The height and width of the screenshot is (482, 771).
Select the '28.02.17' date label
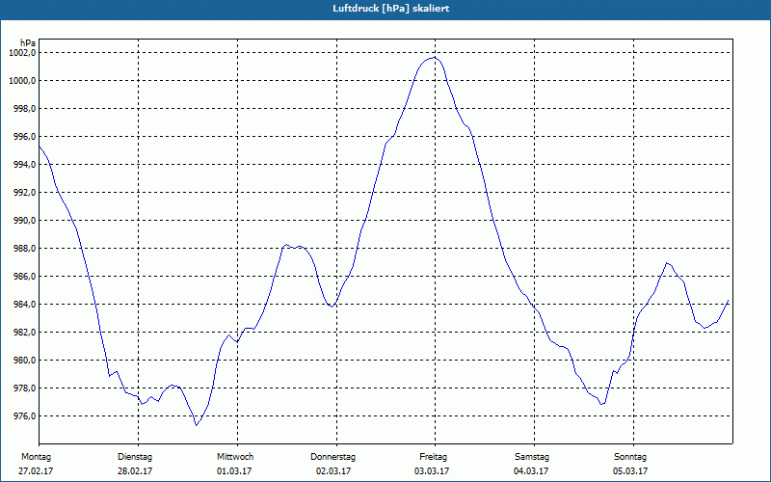(x=135, y=471)
